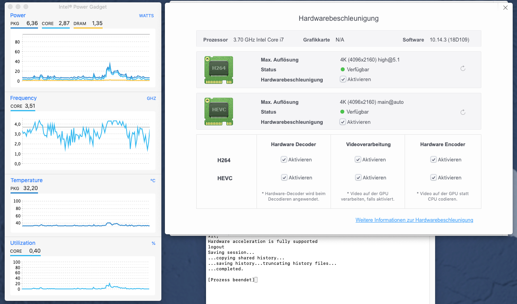Uncheck H264 Videoverarbeitung Aktivieren
This screenshot has height=304, width=517.
pyautogui.click(x=358, y=159)
